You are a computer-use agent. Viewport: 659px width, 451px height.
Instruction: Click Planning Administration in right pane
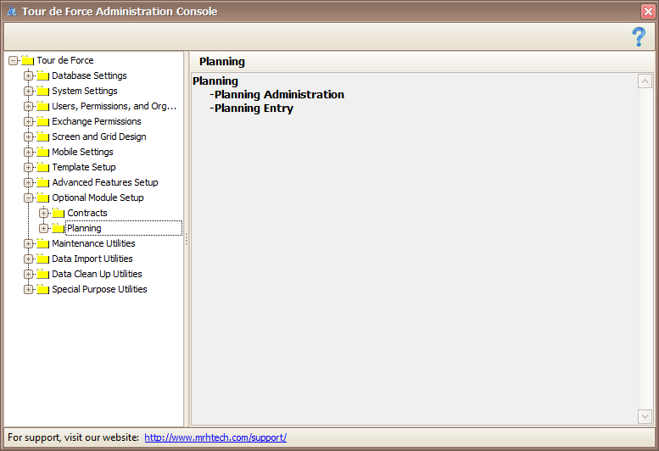279,94
